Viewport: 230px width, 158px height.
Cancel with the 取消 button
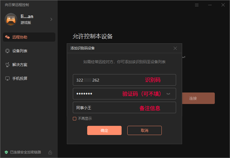(x=144, y=130)
